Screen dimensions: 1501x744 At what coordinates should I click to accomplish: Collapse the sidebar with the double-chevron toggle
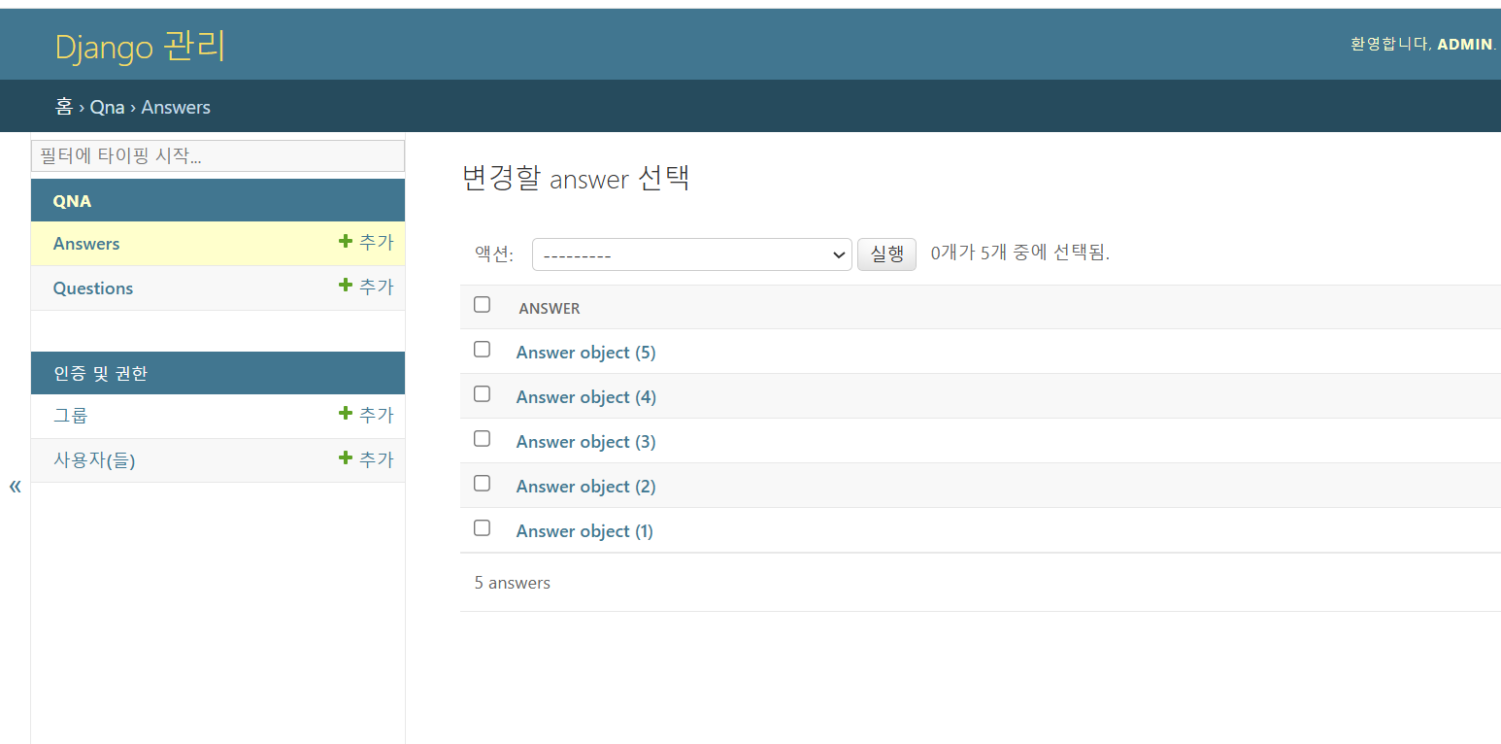pyautogui.click(x=15, y=486)
